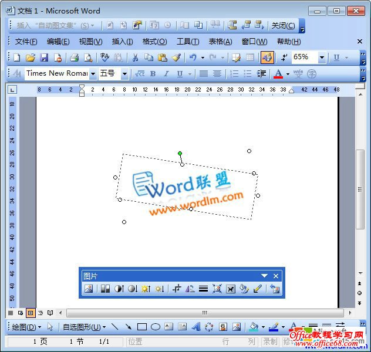
Task: Click the Close header/footer button
Action: 283,26
